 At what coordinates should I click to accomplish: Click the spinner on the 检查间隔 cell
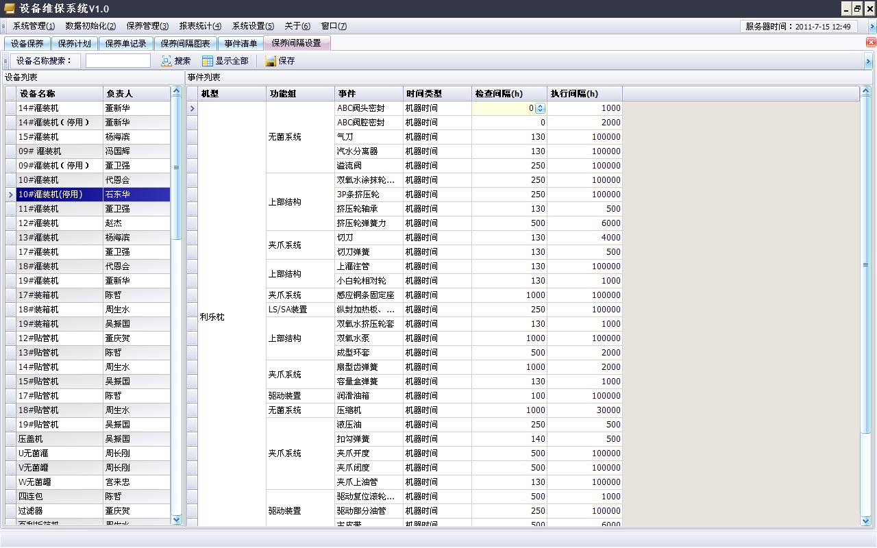coord(540,108)
